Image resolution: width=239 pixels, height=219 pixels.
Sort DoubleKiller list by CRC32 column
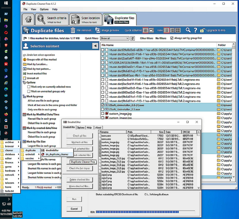click(x=189, y=132)
